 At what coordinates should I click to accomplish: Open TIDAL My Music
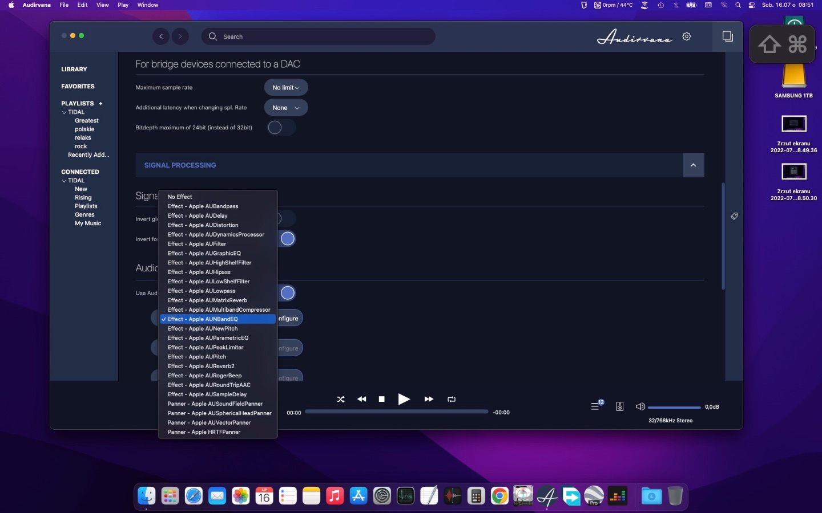tap(88, 223)
